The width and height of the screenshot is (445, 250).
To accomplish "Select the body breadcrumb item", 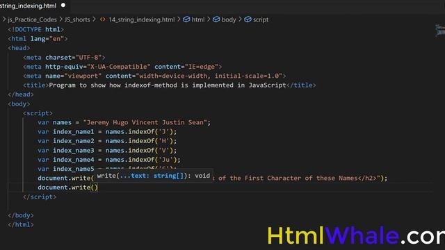I will pyautogui.click(x=229, y=19).
